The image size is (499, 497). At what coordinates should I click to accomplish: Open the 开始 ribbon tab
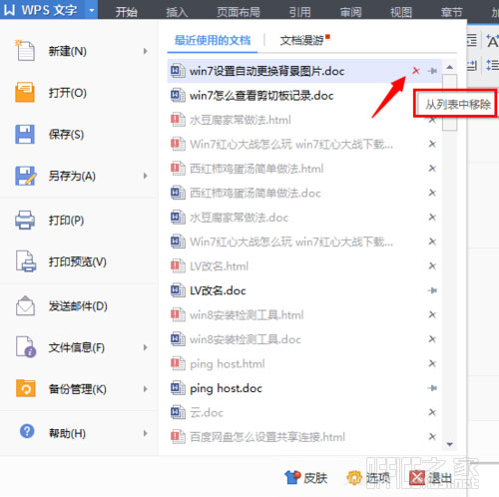[126, 12]
